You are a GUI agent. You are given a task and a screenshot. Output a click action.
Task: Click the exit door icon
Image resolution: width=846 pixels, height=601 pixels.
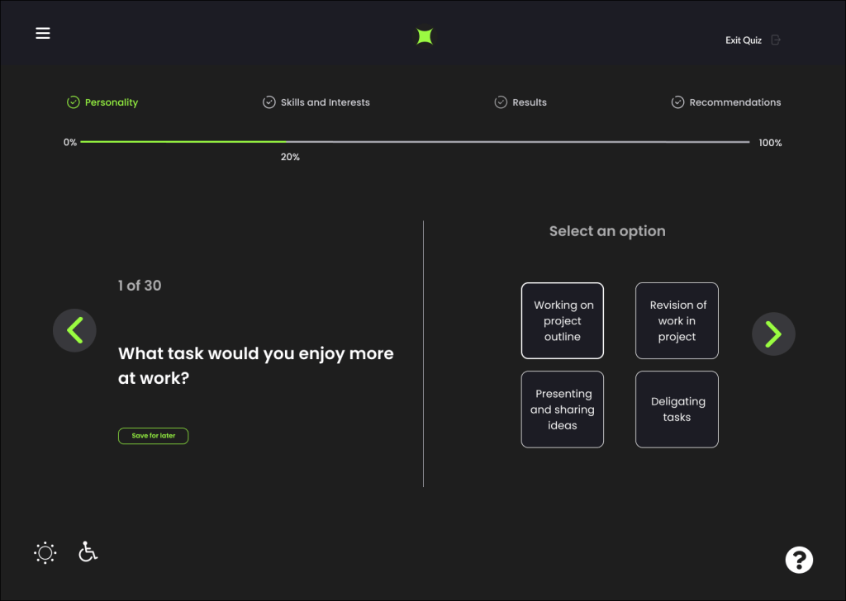pos(775,40)
